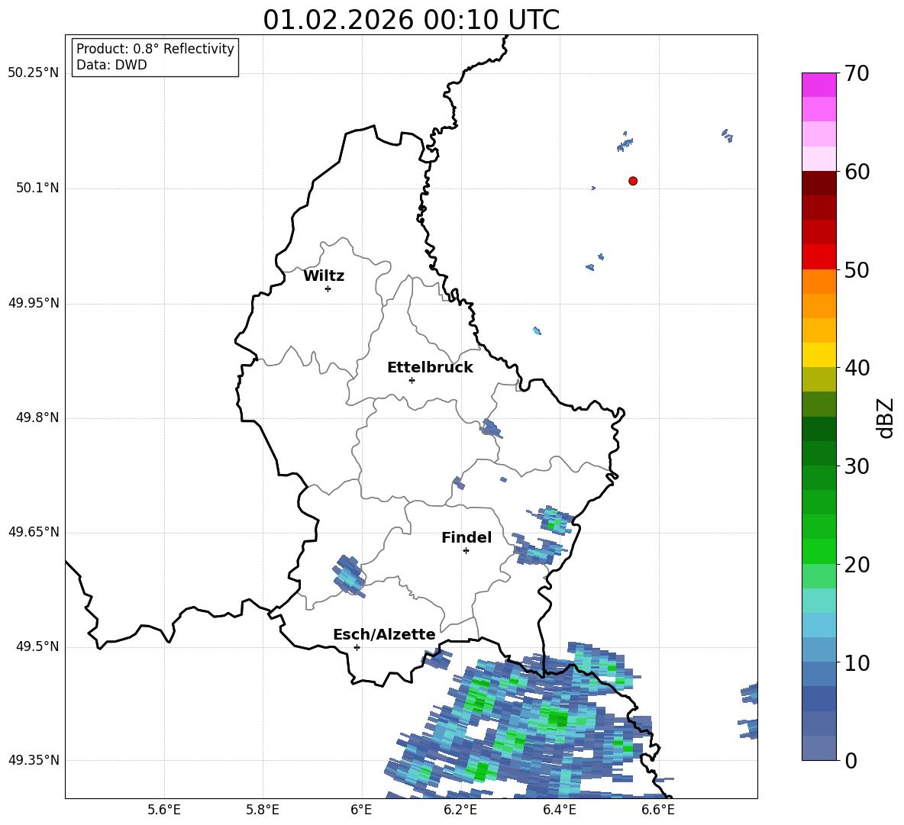Pick the yellow swatch just above 40 dBZ
Viewport: 904px width, 825px height.
click(818, 355)
